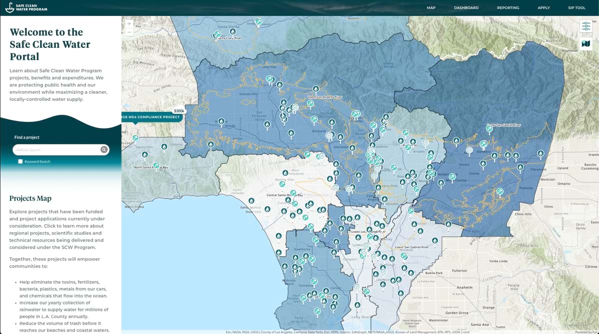Screen dimensions: 599x334
Task: Zoom out on the map
Action: pos(129,32)
